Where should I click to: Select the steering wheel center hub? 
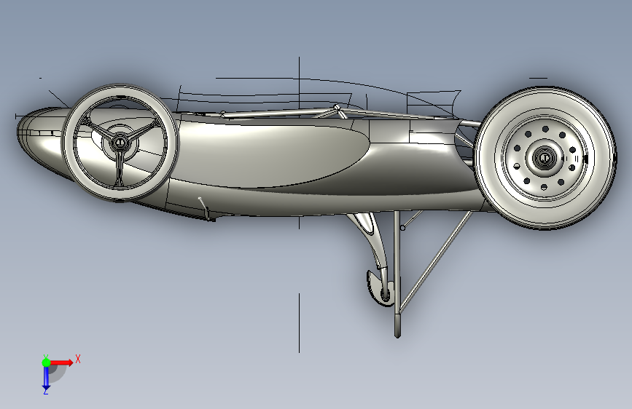point(120,142)
